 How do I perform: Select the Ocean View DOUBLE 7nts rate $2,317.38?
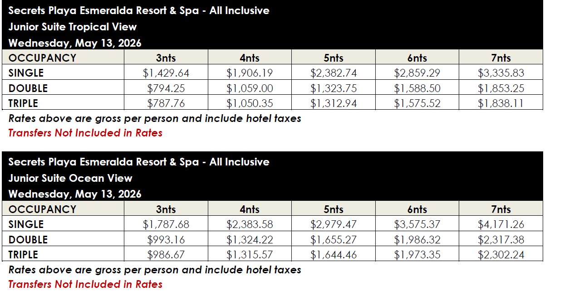[x=501, y=239]
